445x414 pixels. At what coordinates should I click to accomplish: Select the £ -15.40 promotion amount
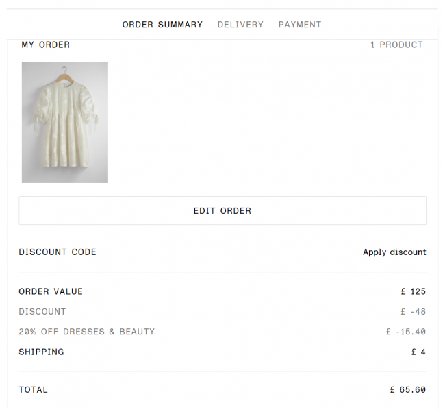[406, 332]
